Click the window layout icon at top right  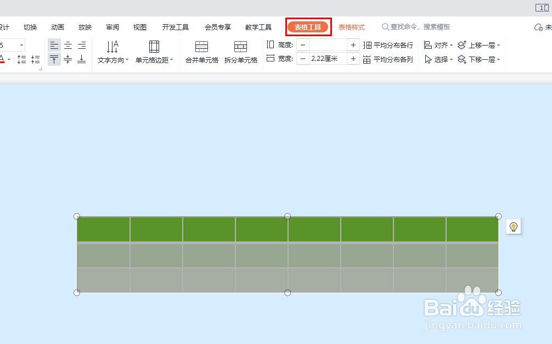[542, 8]
